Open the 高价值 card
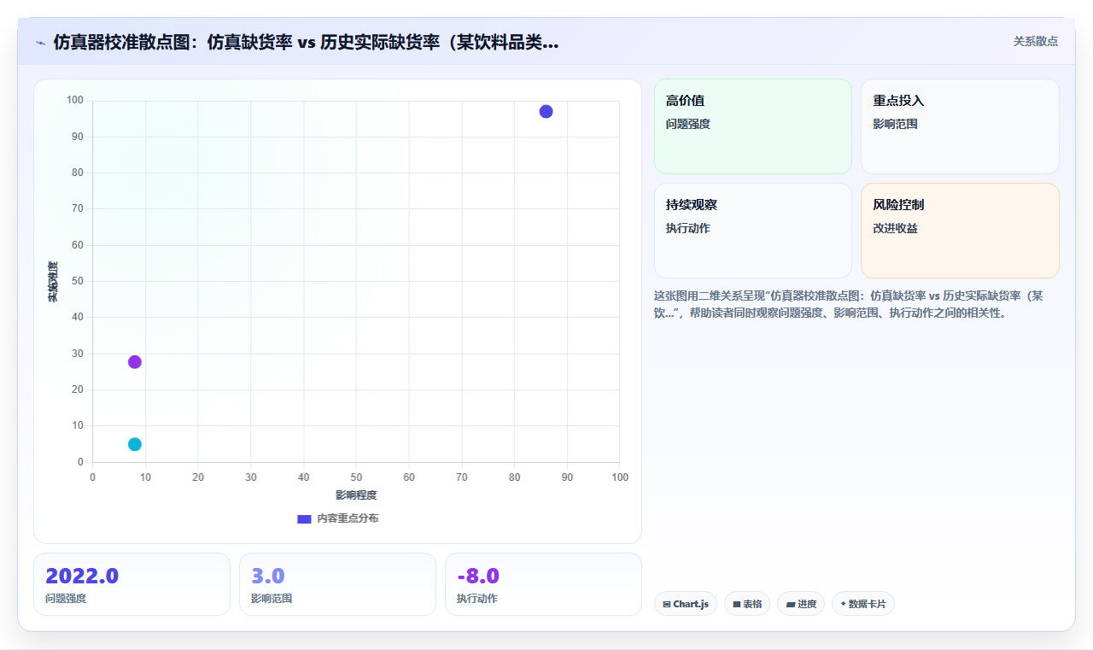This screenshot has height=650, width=1093. [x=753, y=126]
